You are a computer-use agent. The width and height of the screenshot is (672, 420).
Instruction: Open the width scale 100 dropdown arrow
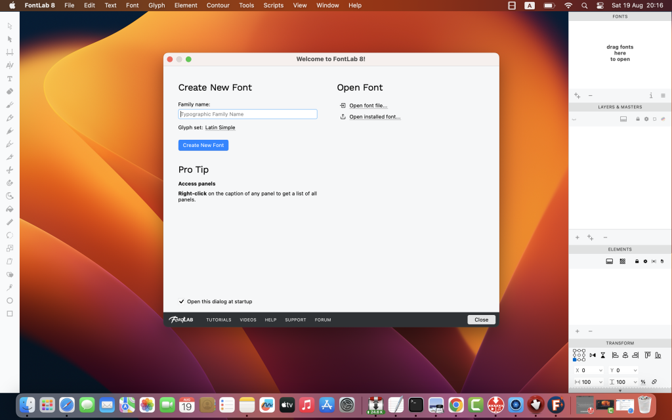click(x=600, y=382)
